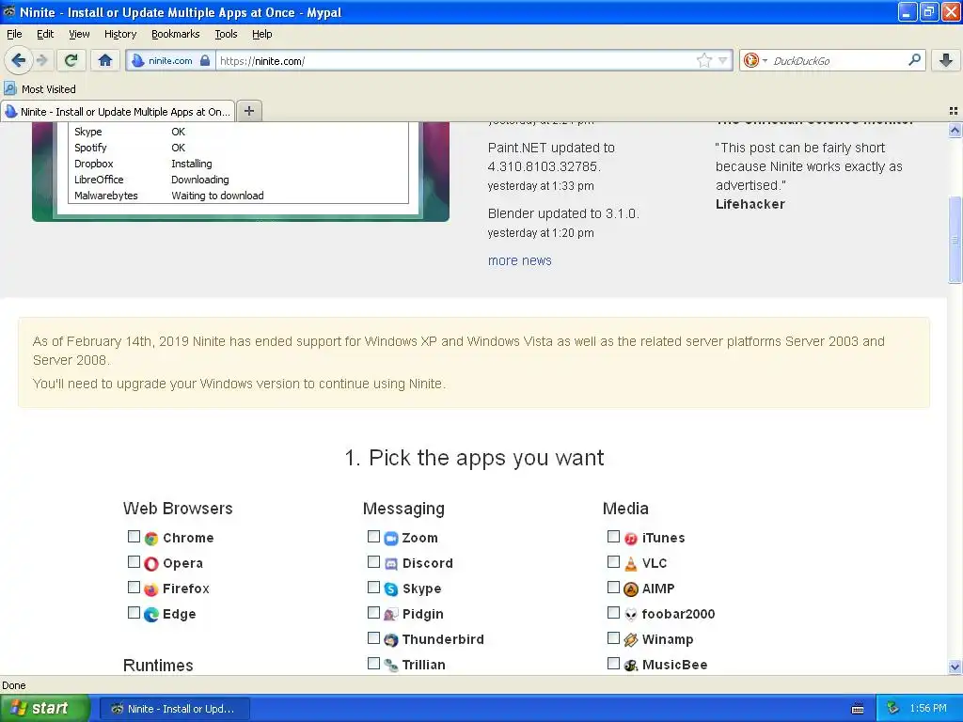Image resolution: width=963 pixels, height=722 pixels.
Task: Tick the Chrome checkbox
Action: pyautogui.click(x=134, y=537)
